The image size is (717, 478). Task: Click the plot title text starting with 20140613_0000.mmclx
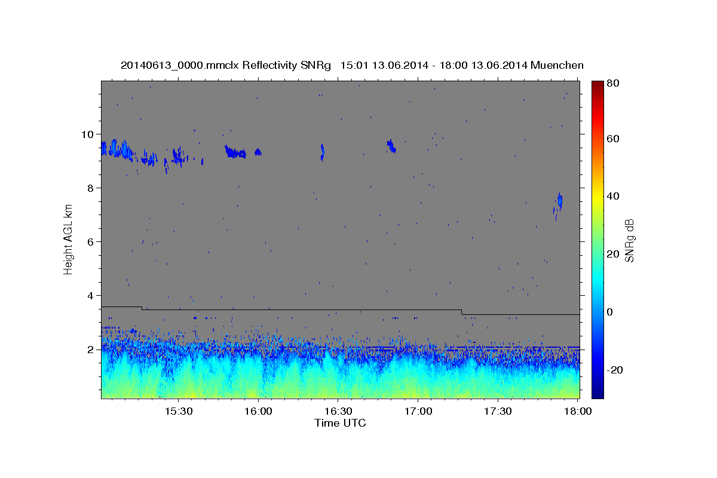coord(352,65)
